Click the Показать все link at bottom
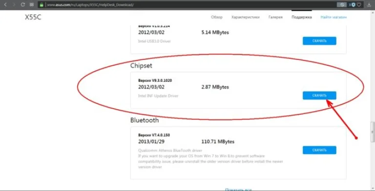The image size is (375, 191). pyautogui.click(x=238, y=190)
